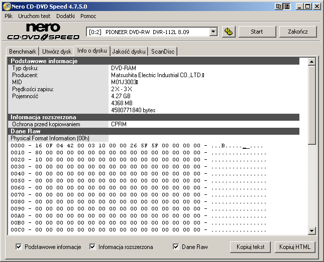Viewport: 324px width, 262px height.
Task: Click the Kopiuj HTML button
Action: [x=295, y=247]
